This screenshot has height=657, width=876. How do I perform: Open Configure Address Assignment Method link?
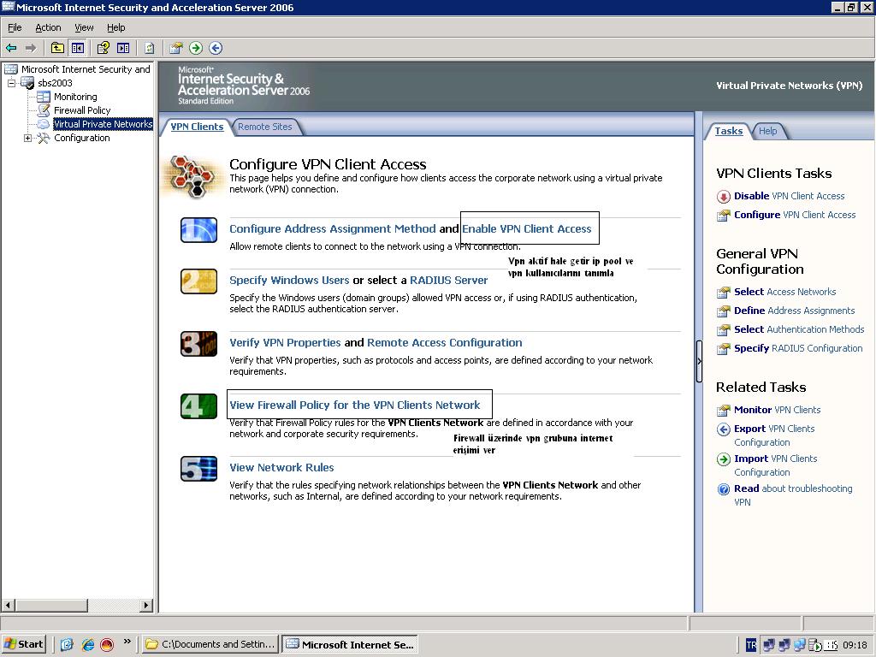[x=333, y=228]
